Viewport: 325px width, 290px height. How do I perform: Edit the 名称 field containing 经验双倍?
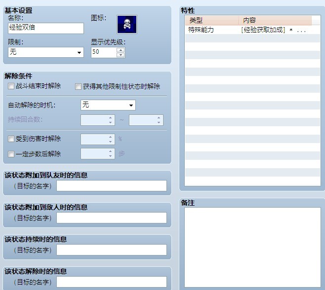[46, 28]
